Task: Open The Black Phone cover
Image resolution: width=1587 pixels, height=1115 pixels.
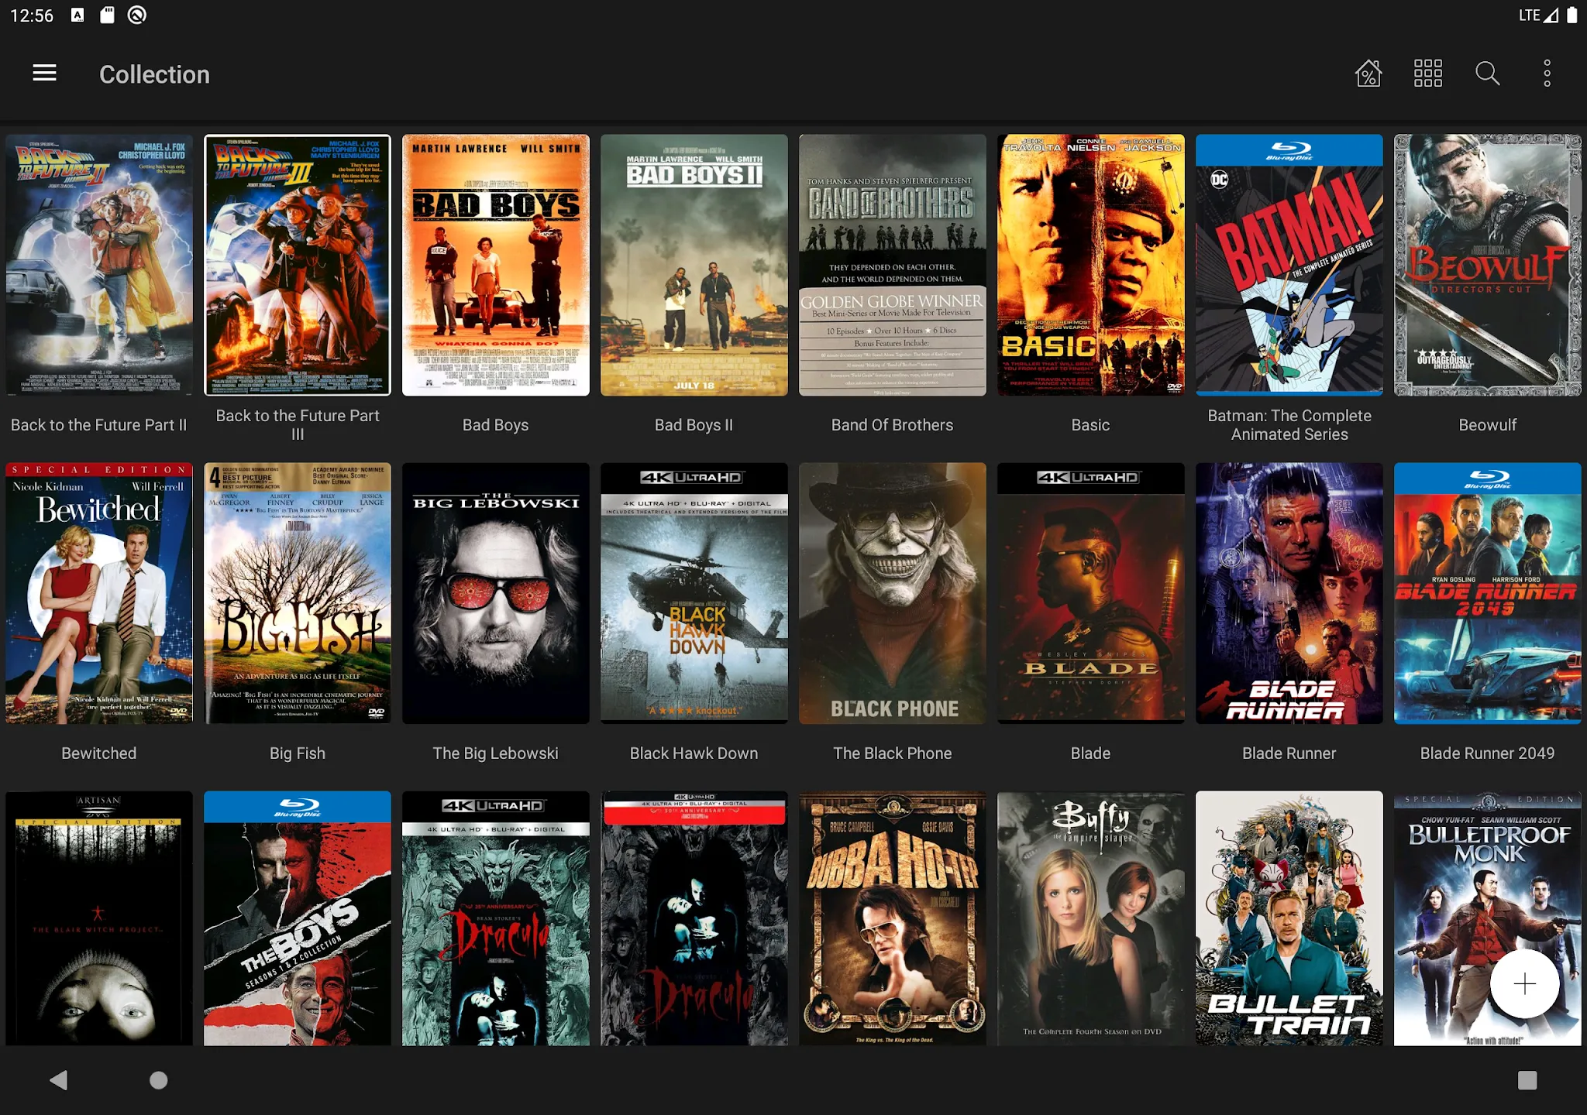Action: point(893,593)
